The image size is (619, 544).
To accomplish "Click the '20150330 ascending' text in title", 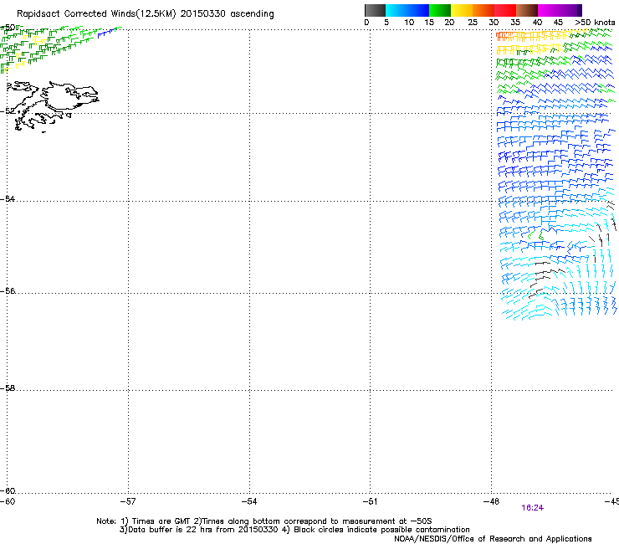I will 227,14.
